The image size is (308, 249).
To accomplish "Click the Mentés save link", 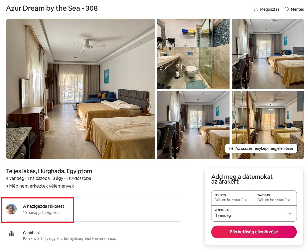I will tap(297, 9).
